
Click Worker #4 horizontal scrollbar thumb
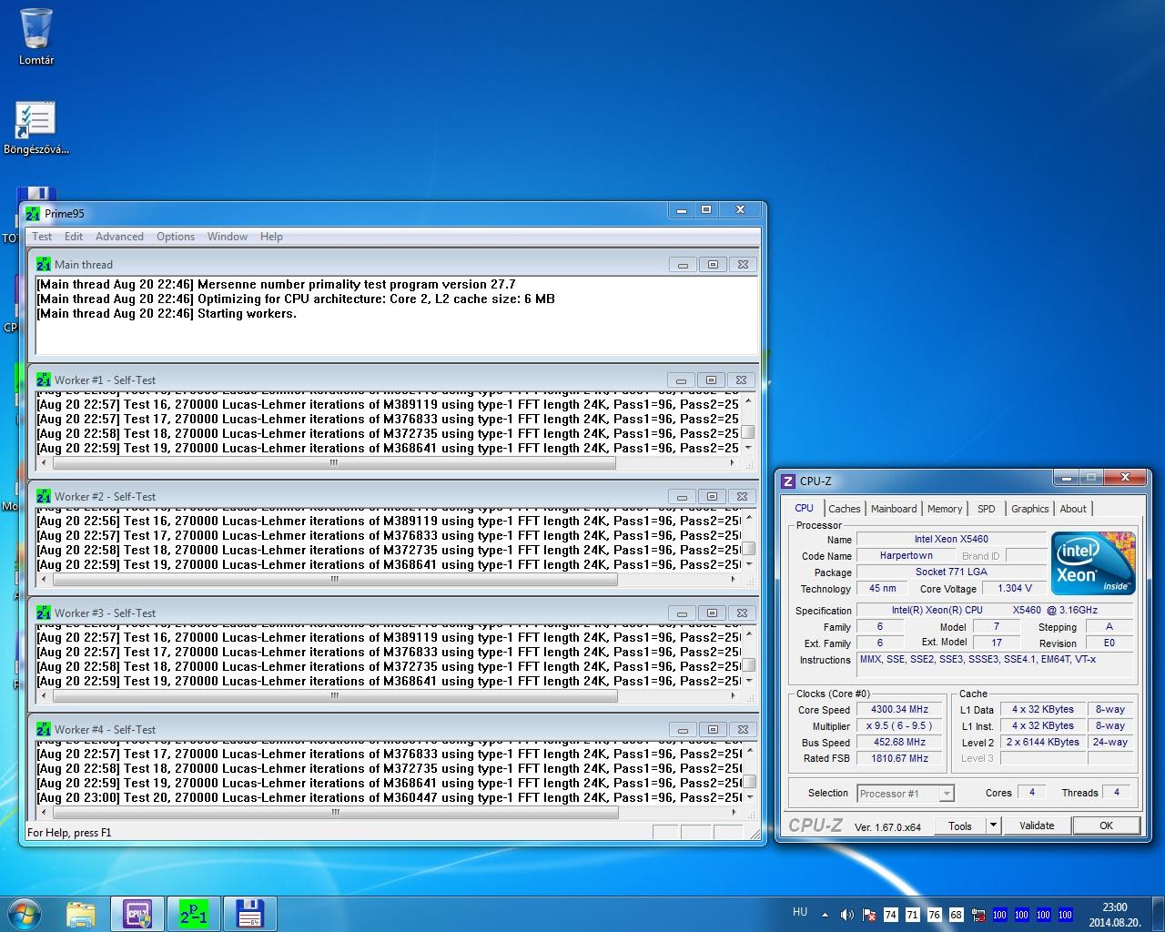[x=335, y=812]
